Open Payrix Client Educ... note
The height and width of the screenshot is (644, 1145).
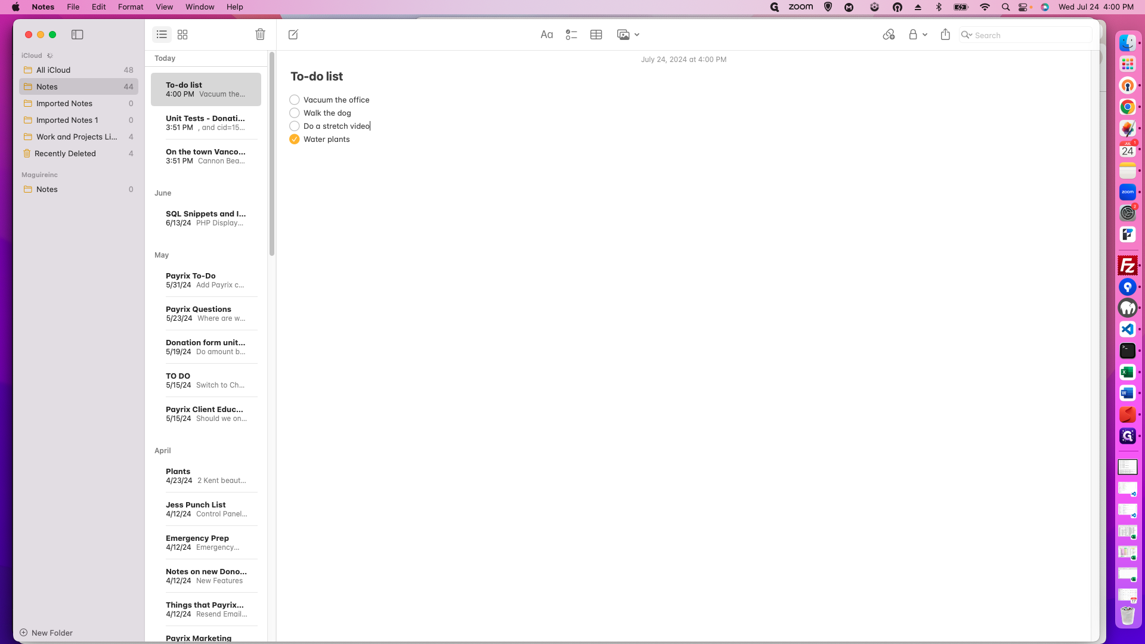click(206, 414)
